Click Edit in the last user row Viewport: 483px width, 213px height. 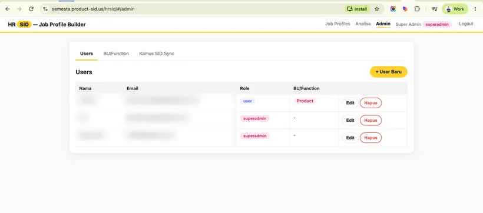click(350, 138)
